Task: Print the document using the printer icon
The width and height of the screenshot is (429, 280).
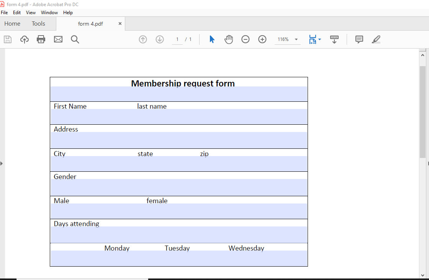Action: coord(41,39)
